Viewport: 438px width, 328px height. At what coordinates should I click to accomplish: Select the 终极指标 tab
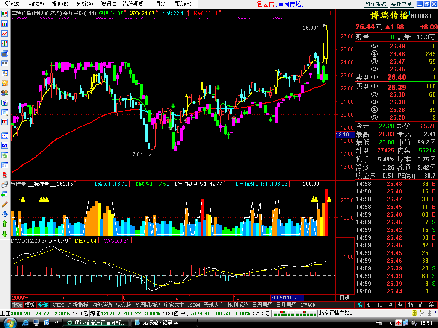[x=78, y=305]
